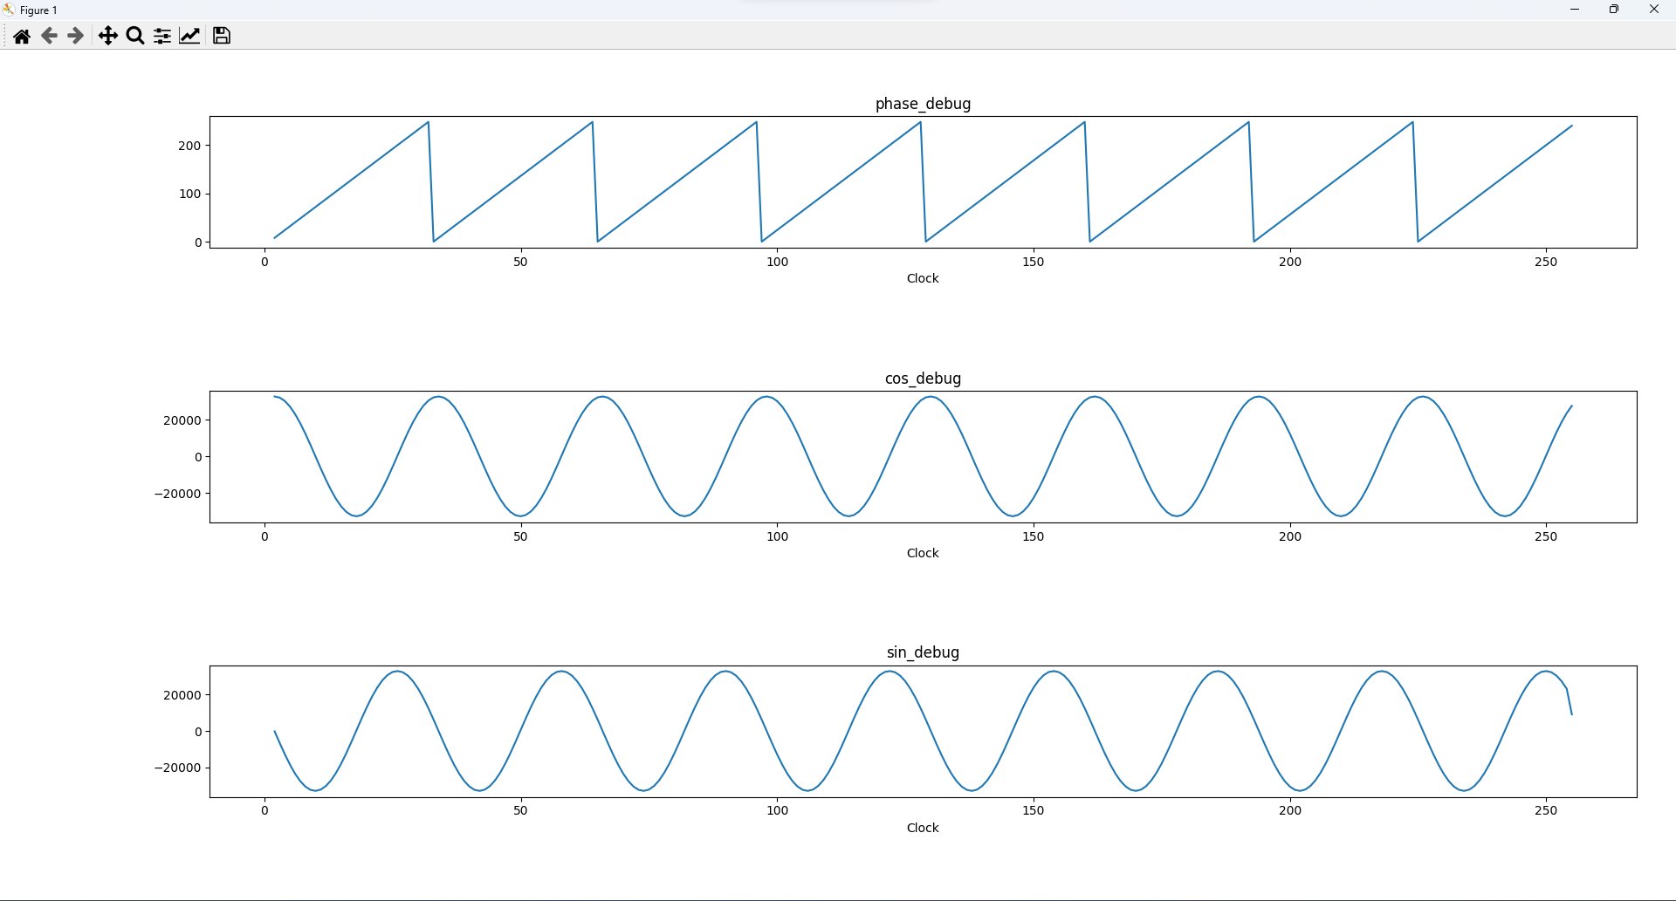This screenshot has width=1676, height=901.
Task: Toggle the Pan axes tool
Action: pyautogui.click(x=107, y=36)
